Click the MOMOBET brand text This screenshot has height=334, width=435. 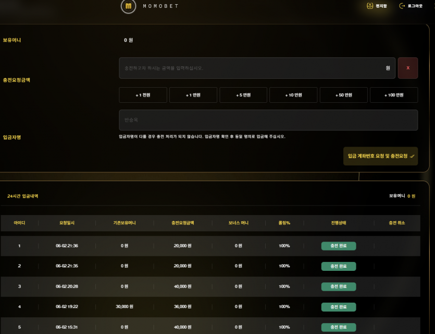(160, 6)
